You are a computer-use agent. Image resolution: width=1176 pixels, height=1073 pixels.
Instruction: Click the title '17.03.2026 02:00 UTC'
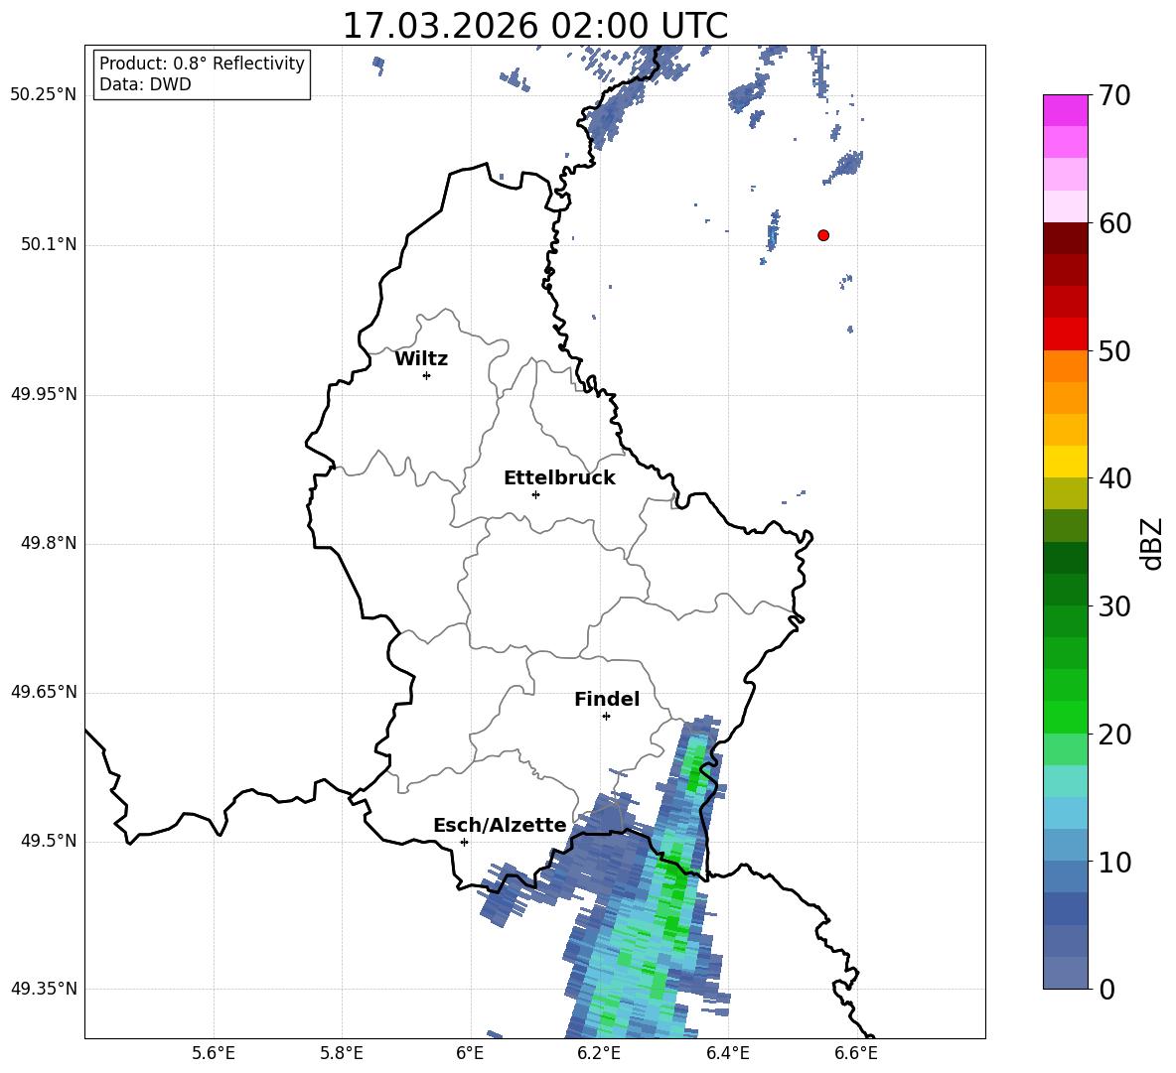pyautogui.click(x=535, y=26)
